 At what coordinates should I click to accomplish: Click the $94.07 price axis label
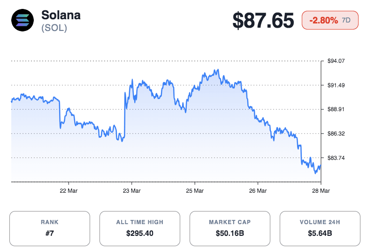[336, 61]
